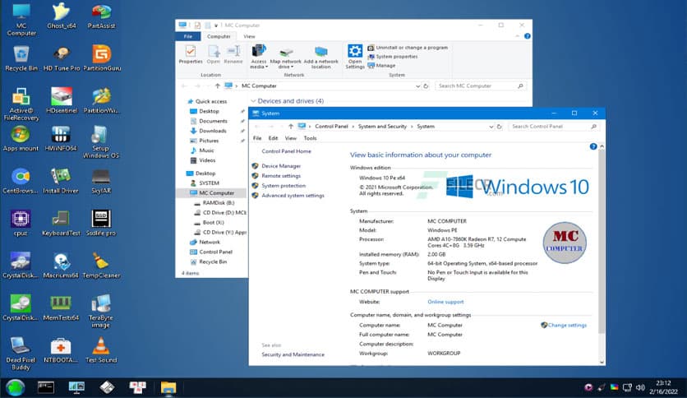Open the Tools menu in System window

click(x=310, y=138)
